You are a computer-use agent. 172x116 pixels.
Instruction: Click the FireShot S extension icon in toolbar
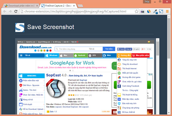[161, 11]
